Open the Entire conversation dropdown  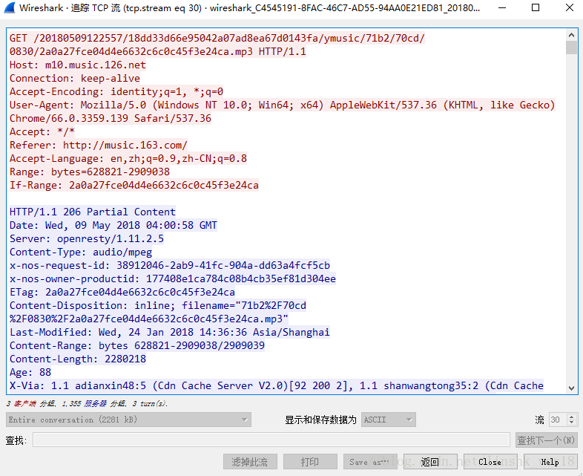(x=128, y=420)
